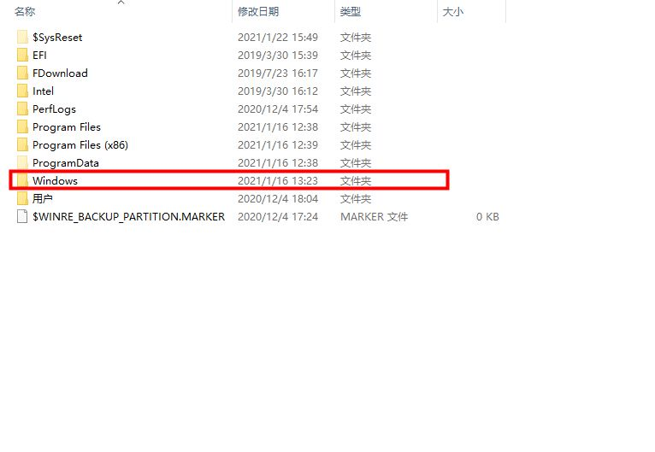Click the FDownload folder icon

click(22, 73)
